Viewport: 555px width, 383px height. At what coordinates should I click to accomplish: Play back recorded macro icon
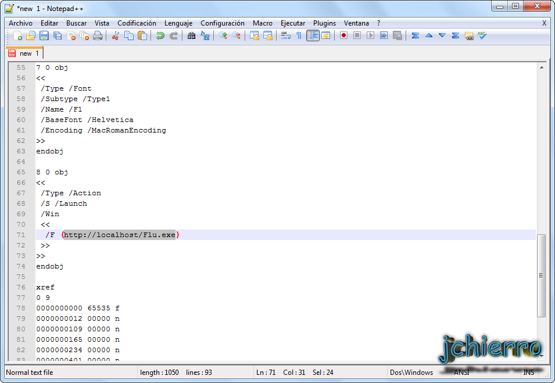coord(370,36)
